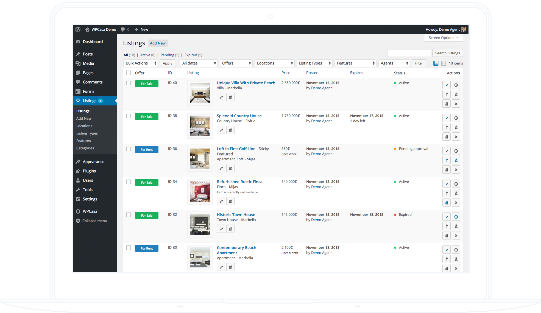Open the WordPress logo menu

click(78, 29)
